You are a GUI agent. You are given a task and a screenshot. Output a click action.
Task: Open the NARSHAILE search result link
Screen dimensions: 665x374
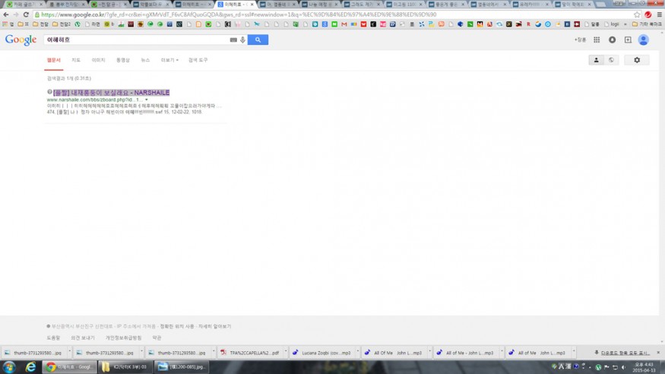[111, 92]
